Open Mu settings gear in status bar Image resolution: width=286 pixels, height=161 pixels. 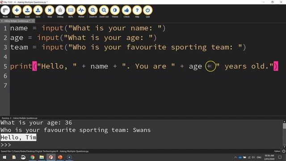pos(284,151)
